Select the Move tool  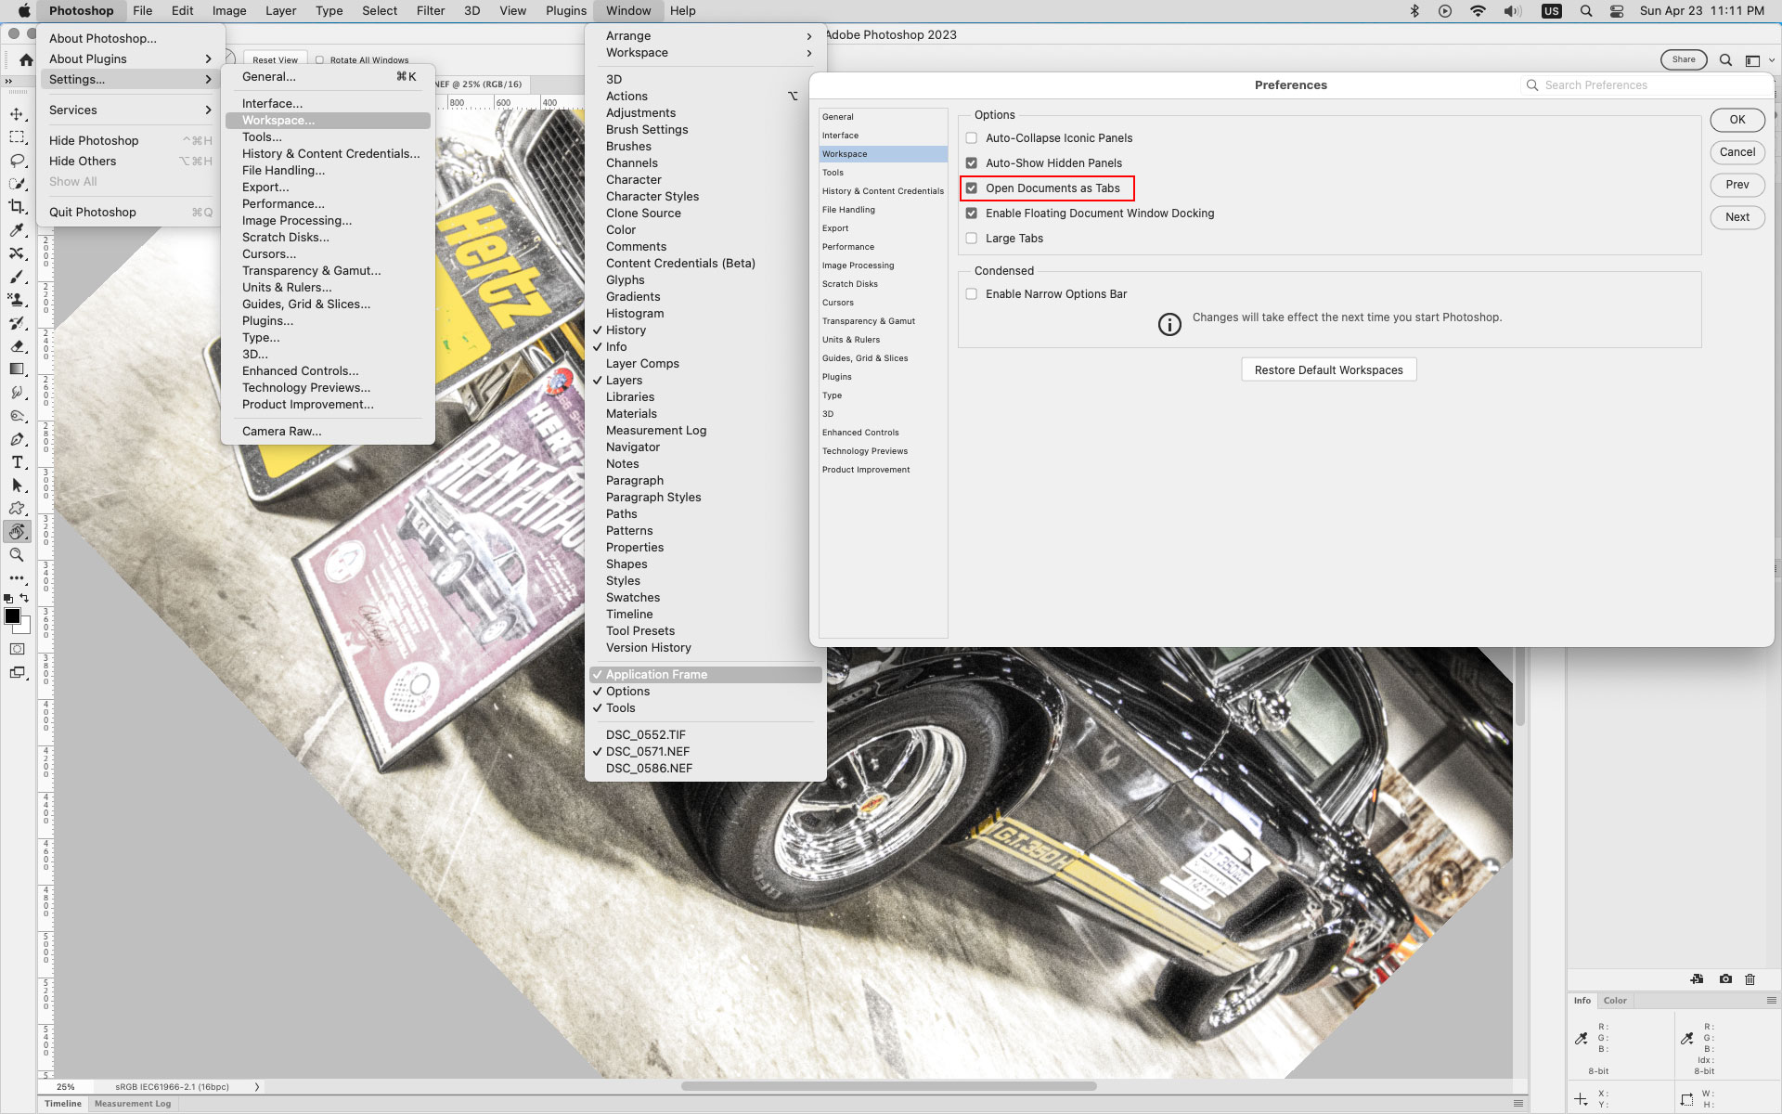(x=18, y=114)
